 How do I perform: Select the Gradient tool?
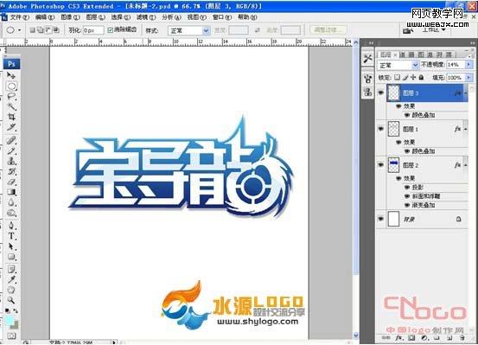click(11, 192)
